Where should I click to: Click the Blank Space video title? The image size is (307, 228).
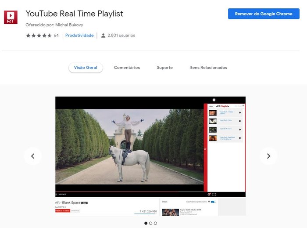click(68, 203)
